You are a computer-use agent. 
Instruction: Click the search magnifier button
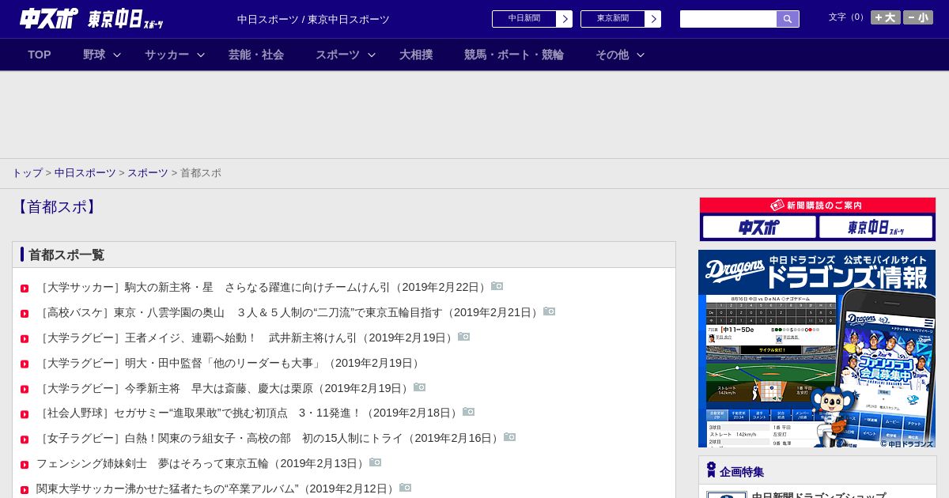click(788, 19)
